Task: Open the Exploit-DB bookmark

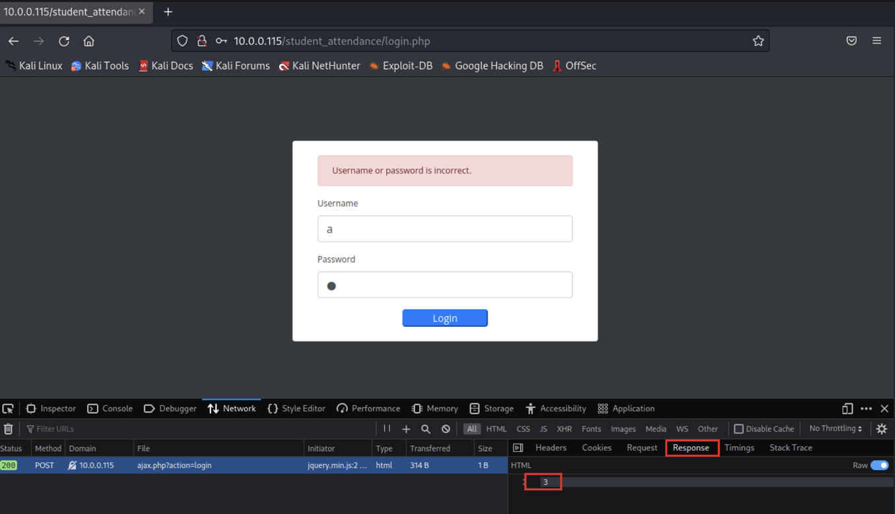Action: [401, 66]
